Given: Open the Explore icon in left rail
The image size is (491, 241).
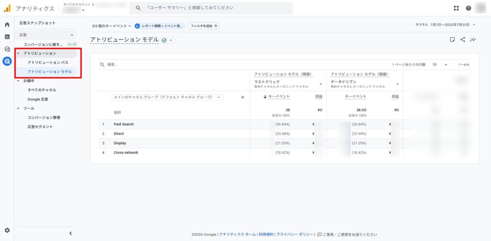Looking at the screenshot, I should pos(7,49).
